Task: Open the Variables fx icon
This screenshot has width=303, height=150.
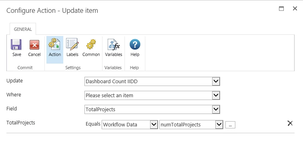Action: (114, 44)
